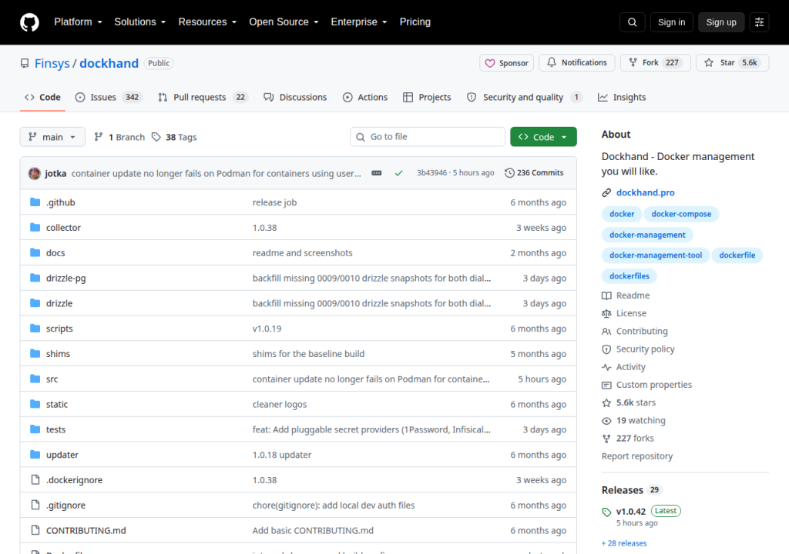
Task: Open the updater folder
Action: point(62,455)
